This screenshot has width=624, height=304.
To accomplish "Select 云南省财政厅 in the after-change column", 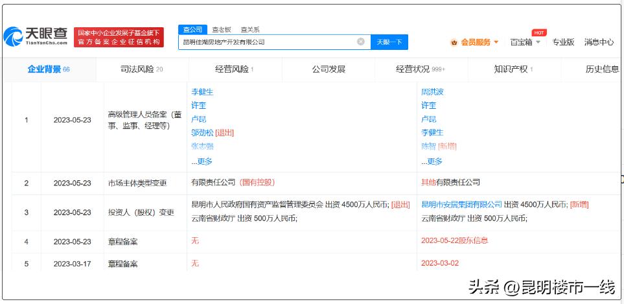I will pos(443,218).
